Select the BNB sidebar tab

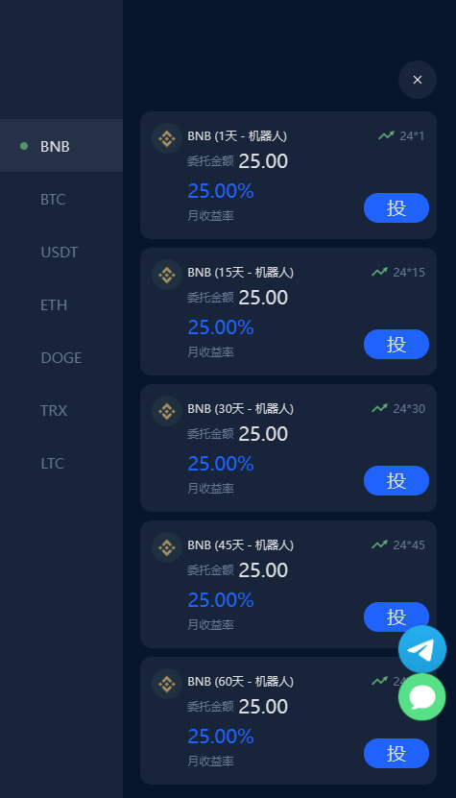click(x=61, y=146)
